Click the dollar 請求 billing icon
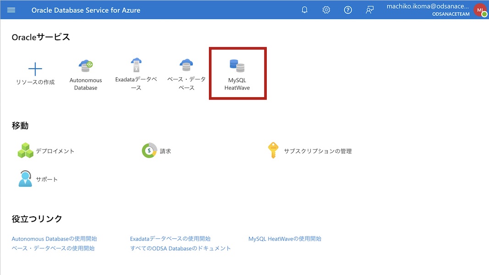Screen dimensions: 489x275 click(149, 151)
